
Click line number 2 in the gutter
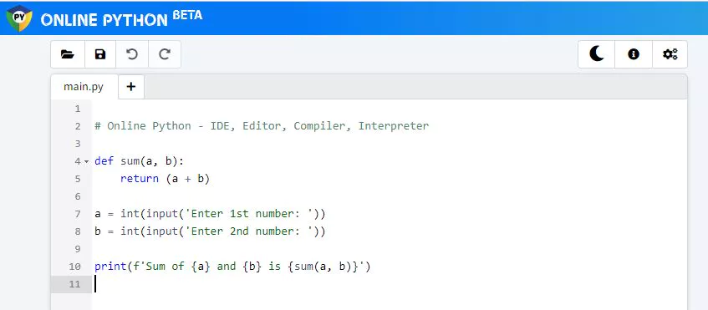[77, 126]
